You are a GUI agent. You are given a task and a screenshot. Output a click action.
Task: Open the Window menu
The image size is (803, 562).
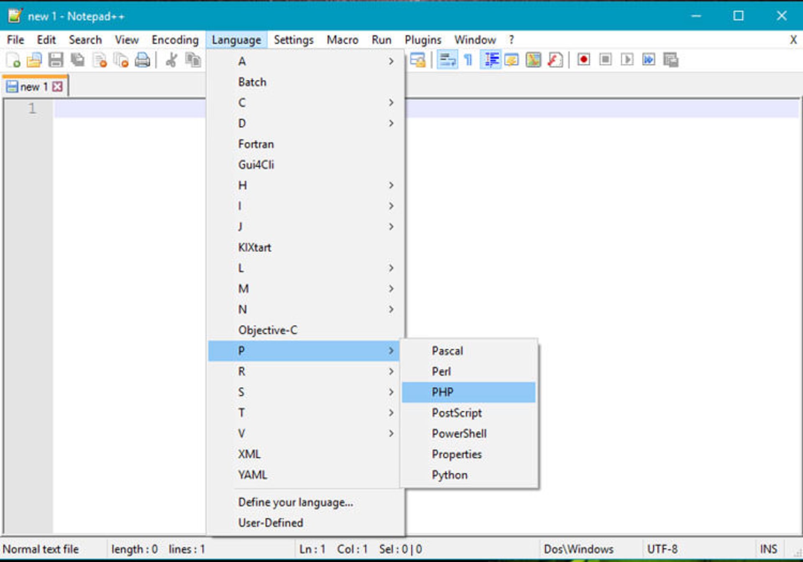475,40
